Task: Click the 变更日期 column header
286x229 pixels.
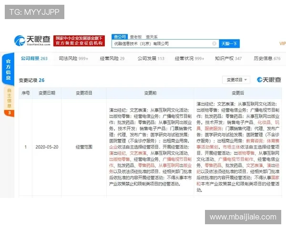Action: [x=47, y=93]
